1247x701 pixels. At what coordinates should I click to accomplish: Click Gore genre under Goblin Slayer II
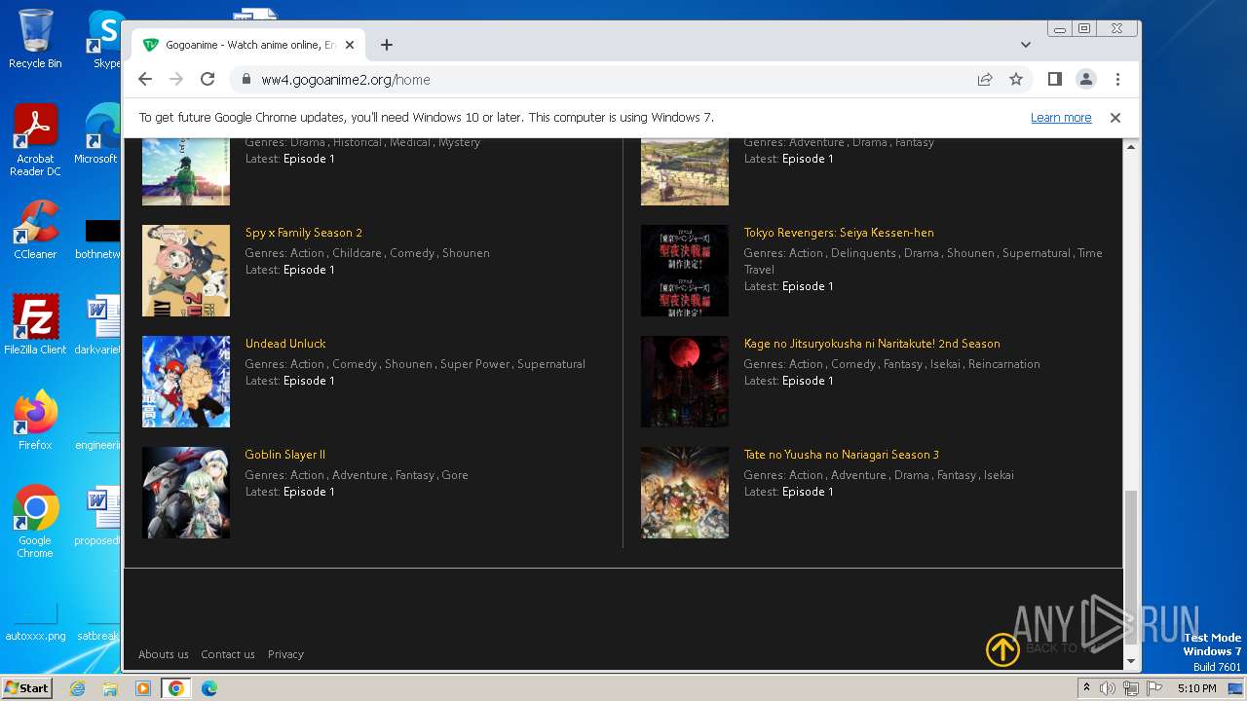455,475
